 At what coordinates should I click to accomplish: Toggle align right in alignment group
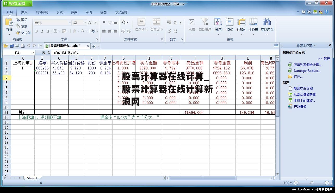point(115,31)
